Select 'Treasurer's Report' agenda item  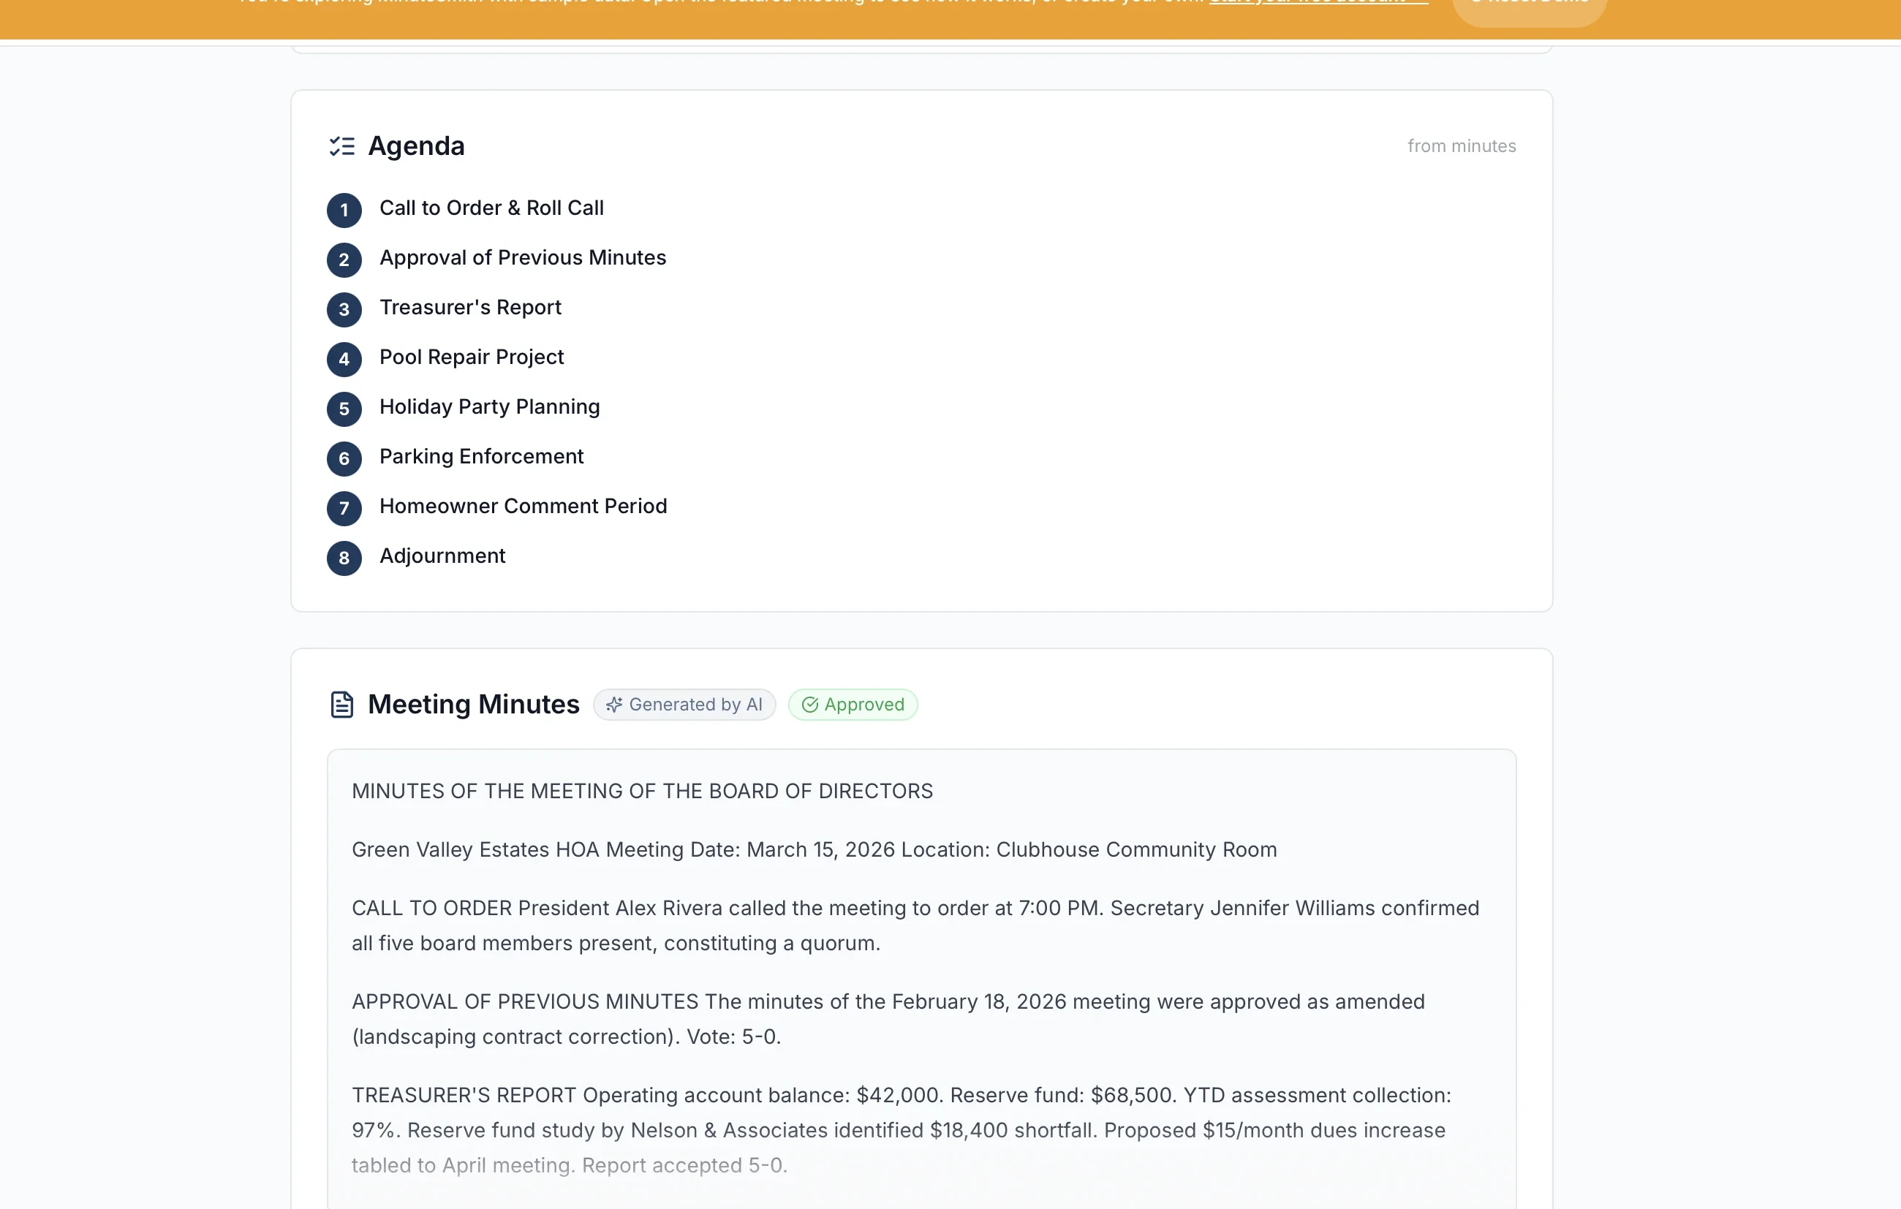(471, 307)
